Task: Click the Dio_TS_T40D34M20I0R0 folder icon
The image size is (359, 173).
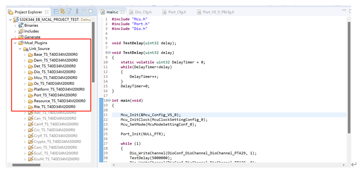Action: click(x=31, y=72)
